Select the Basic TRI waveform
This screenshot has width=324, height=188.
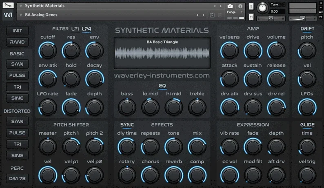pyautogui.click(x=17, y=87)
